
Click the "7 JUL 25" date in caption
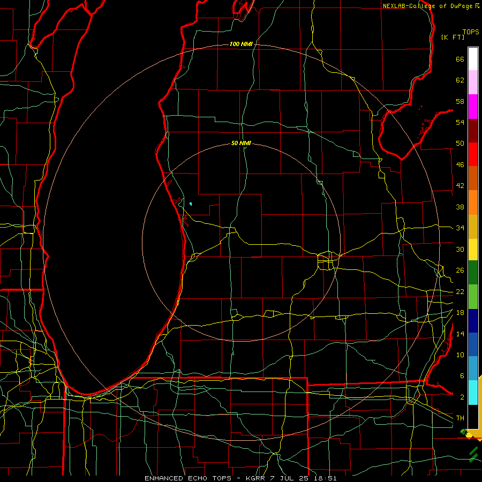290,478
